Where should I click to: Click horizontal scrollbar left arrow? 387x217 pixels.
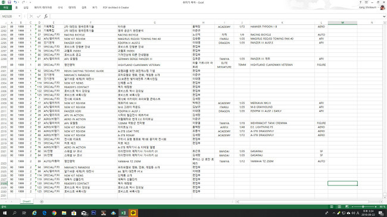pos(237,202)
